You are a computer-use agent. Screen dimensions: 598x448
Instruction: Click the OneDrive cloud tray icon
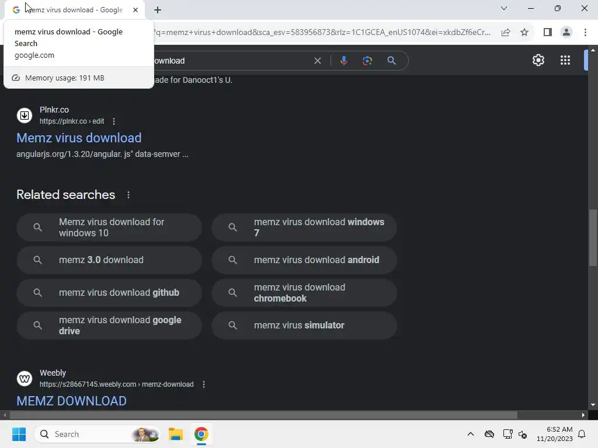[489, 434]
